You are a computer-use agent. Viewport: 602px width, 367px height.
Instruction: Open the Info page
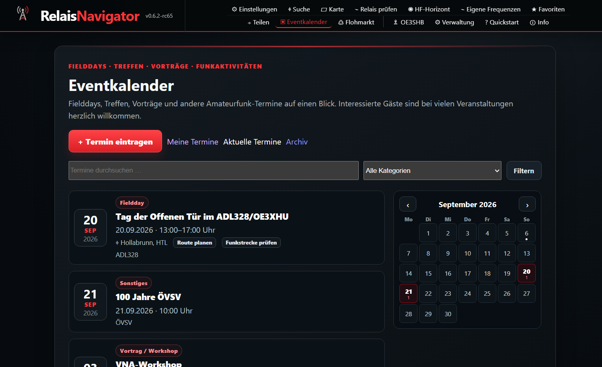(x=539, y=22)
